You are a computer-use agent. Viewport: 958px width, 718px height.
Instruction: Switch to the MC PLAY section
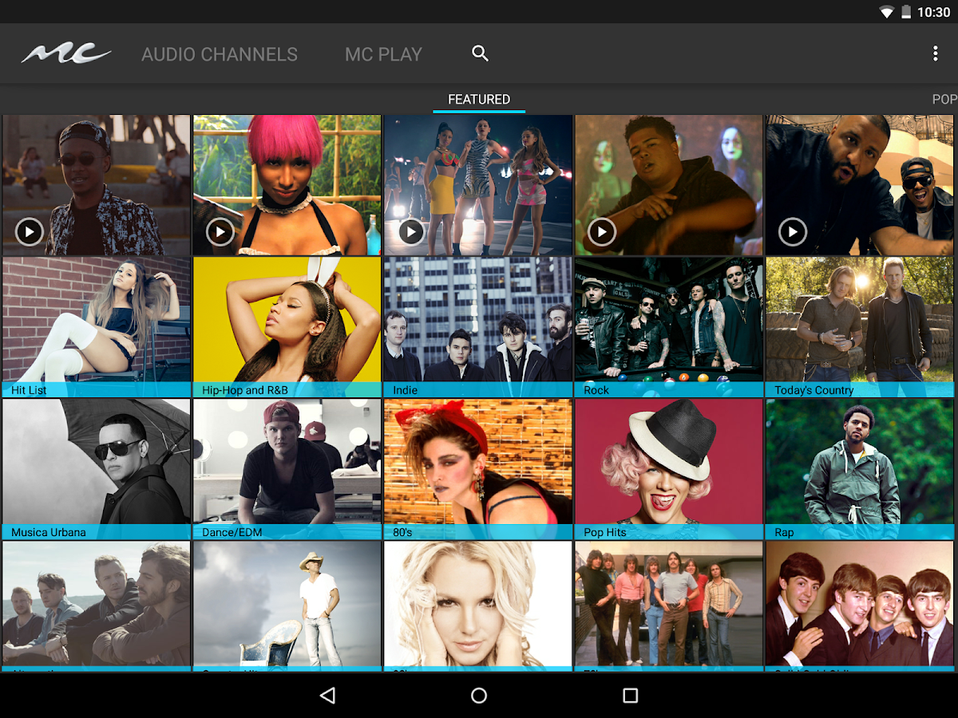pos(383,53)
